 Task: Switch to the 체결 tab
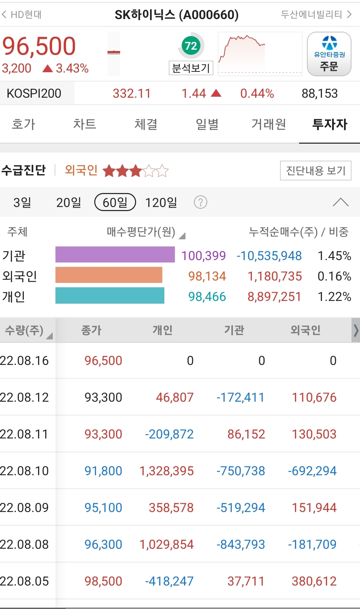click(x=146, y=124)
